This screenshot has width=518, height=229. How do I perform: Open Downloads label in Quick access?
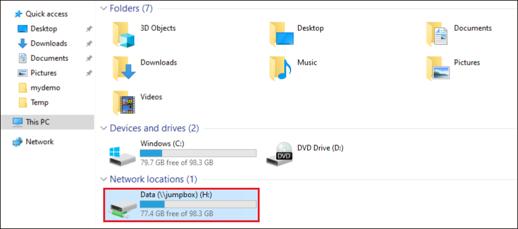(49, 44)
